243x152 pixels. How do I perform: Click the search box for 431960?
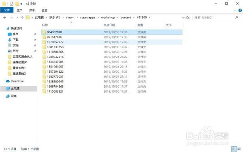point(214,18)
